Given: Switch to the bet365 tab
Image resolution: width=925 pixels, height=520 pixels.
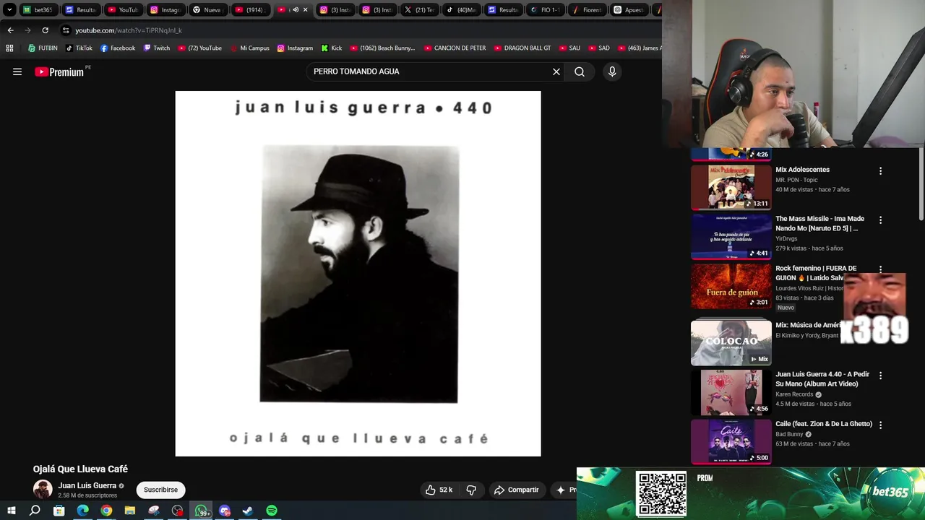Looking at the screenshot, I should (38, 10).
